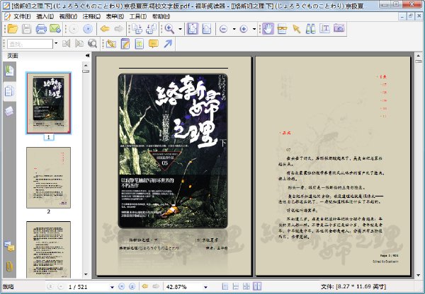Open the 帮助(H) menu
This screenshot has height=294, width=425.
(161, 16)
